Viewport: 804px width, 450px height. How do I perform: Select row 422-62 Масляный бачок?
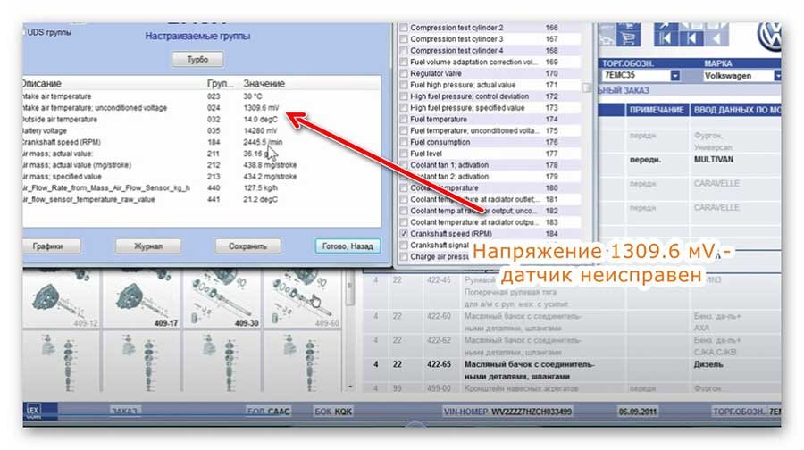(572, 346)
